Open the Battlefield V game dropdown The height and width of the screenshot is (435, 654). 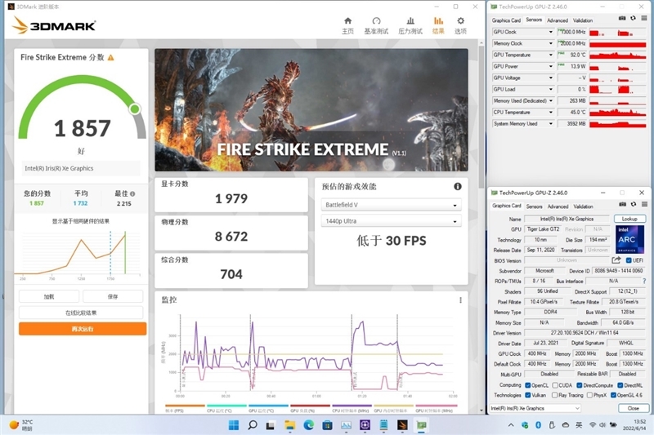point(391,205)
